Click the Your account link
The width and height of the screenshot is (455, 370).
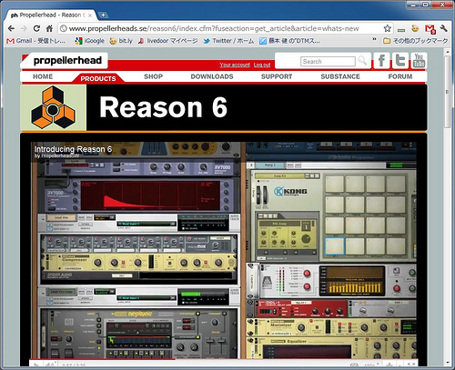pos(235,65)
